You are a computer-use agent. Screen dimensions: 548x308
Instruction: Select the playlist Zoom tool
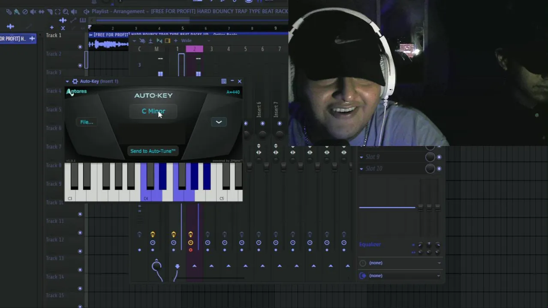point(66,12)
